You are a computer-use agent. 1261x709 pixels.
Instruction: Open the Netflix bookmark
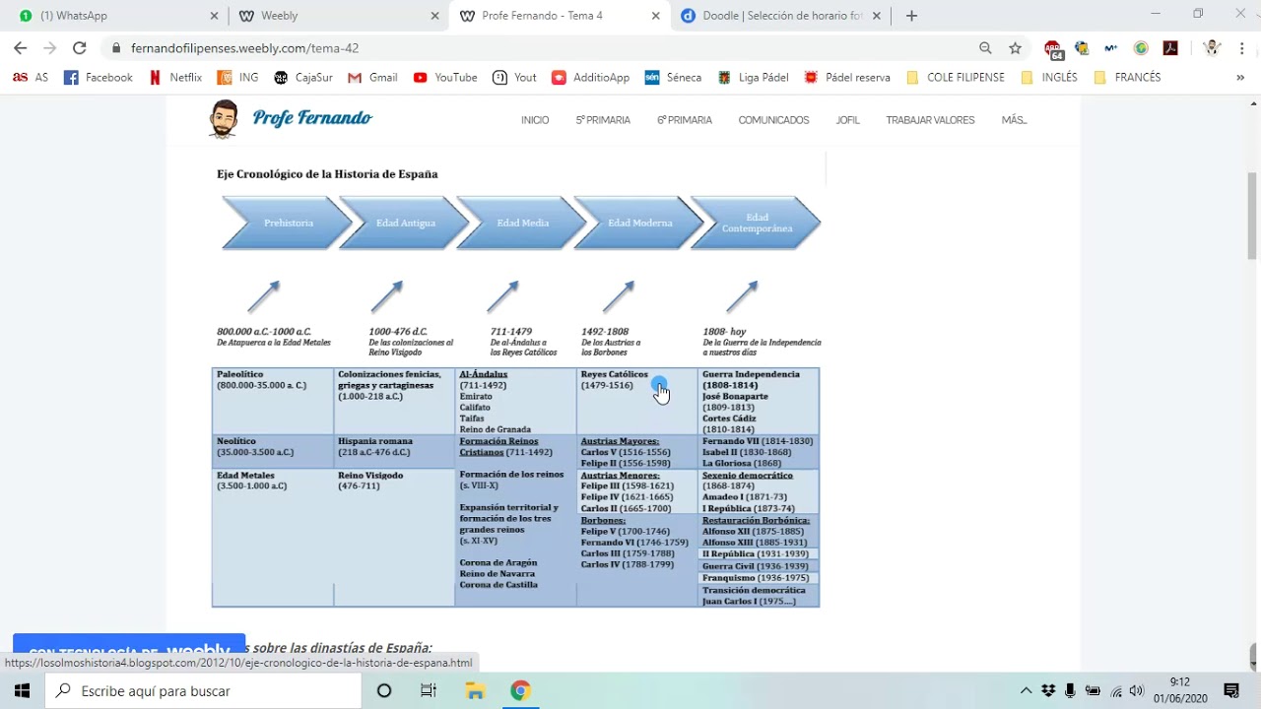pos(175,78)
